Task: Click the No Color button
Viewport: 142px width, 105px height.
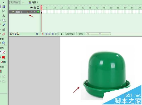Action: tap(2, 62)
